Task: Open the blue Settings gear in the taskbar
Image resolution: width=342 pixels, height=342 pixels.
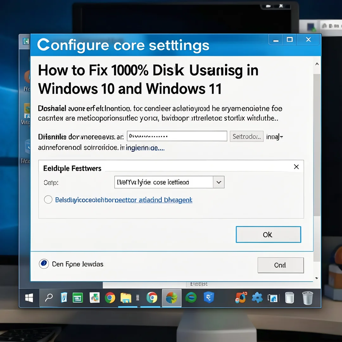Action: coord(257,298)
